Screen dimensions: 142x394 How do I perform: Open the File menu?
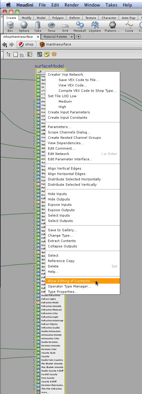[x=42, y=5]
